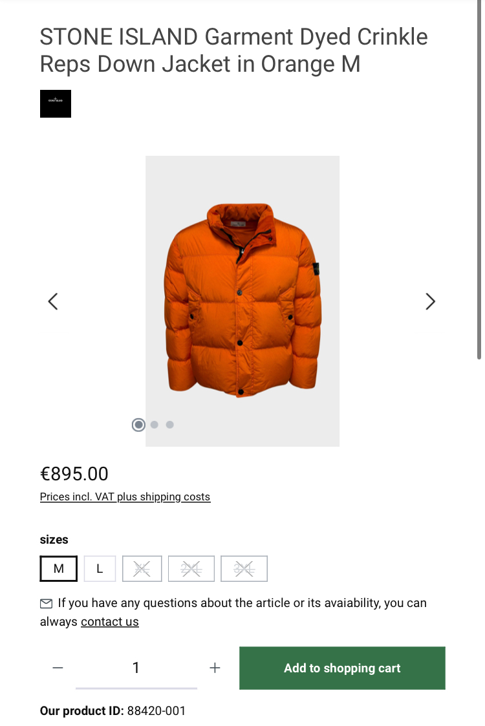Screen dimensions: 485x726
Task: Click the page's vertical scrollbar
Action: (x=479, y=180)
